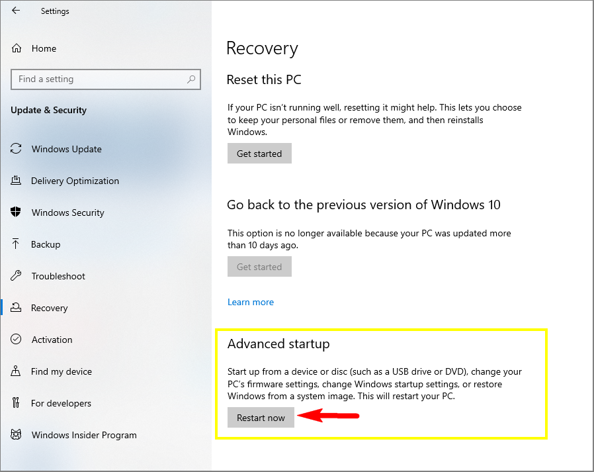Click the Recovery page title
This screenshot has height=472, width=594.
(x=262, y=48)
